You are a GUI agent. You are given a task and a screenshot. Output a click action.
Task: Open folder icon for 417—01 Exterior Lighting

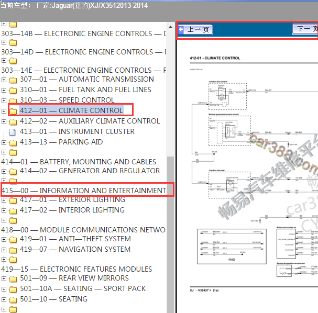13,200
